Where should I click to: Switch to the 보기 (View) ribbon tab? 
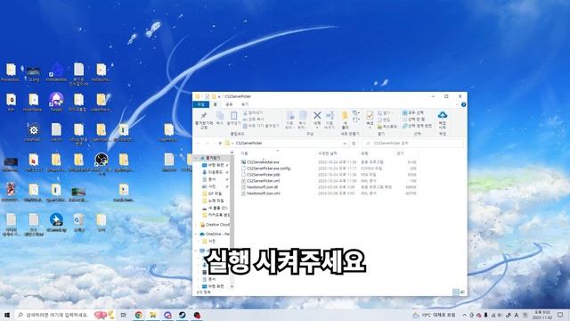point(245,104)
